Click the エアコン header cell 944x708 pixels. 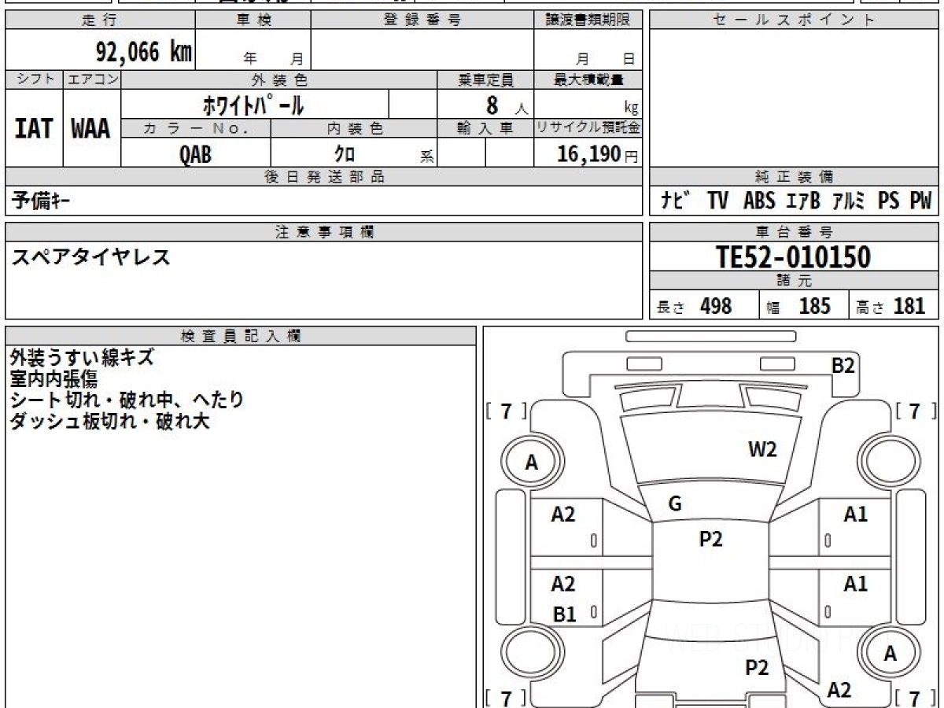92,79
